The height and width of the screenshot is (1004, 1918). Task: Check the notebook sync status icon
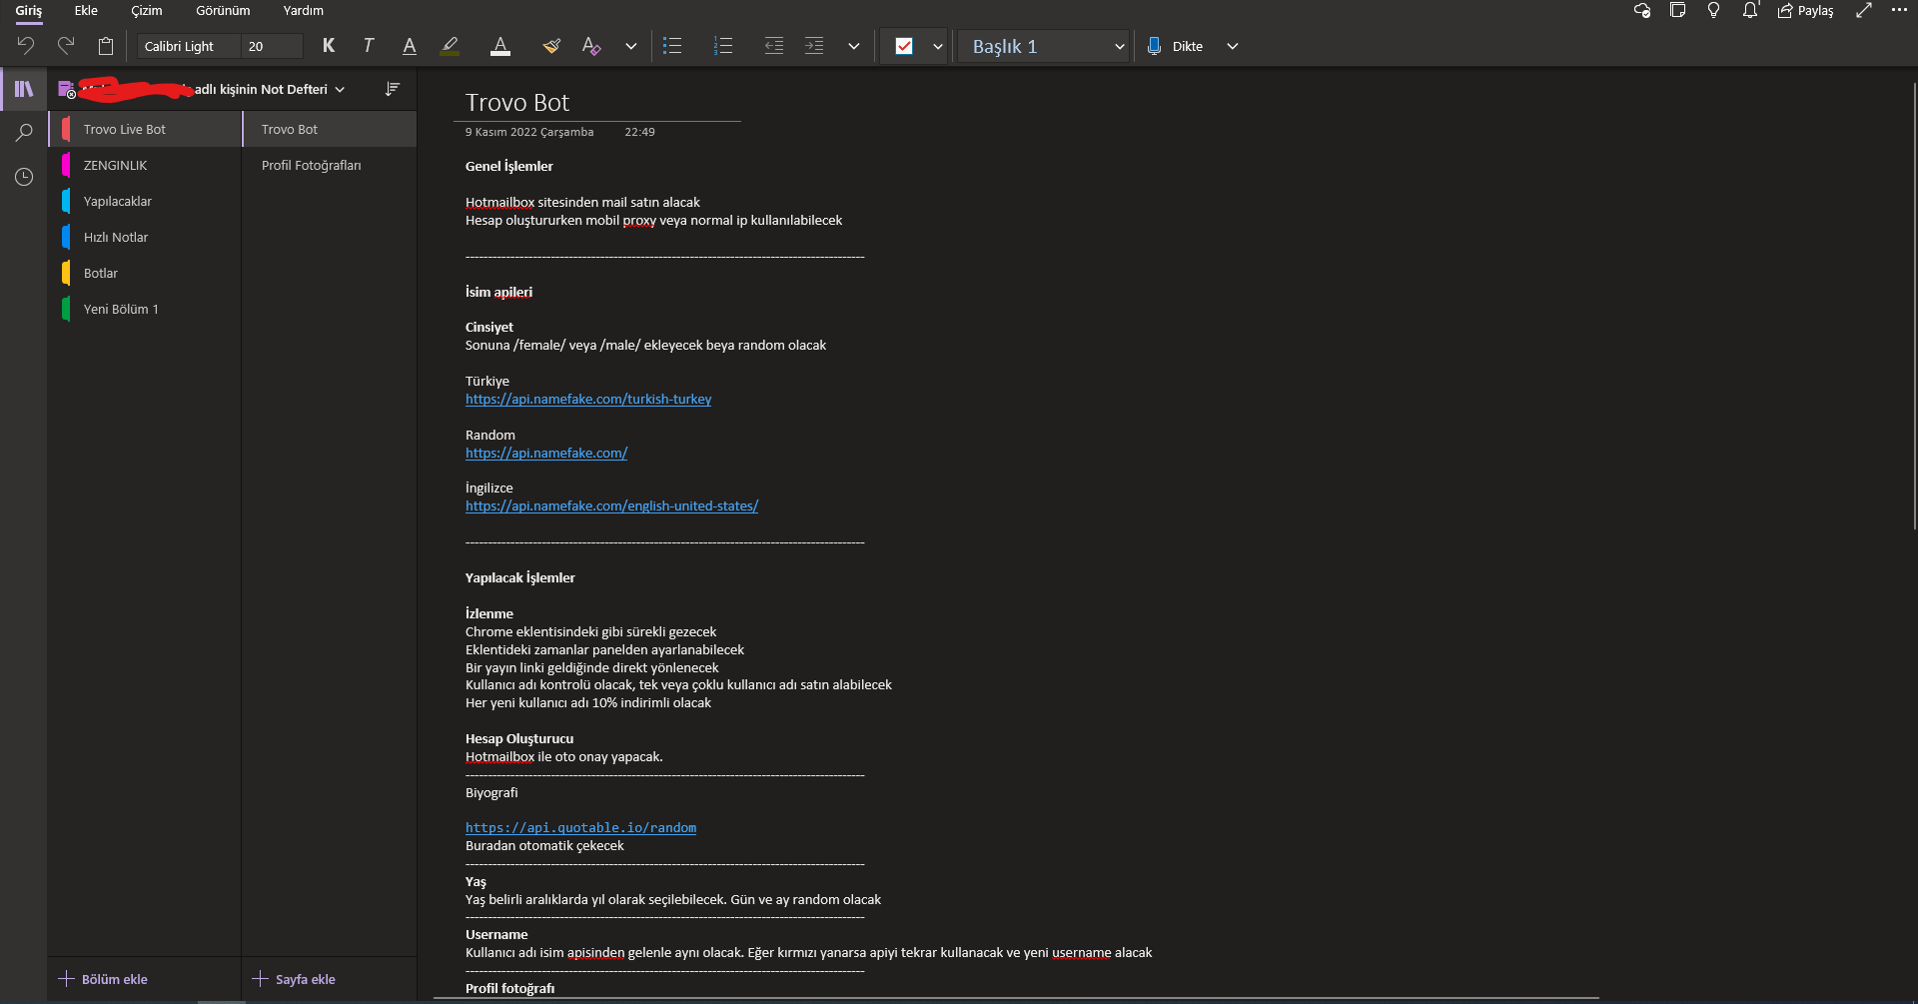(1641, 11)
